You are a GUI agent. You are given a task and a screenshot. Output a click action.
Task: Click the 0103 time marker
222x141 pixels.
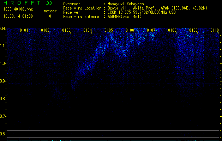66,30
